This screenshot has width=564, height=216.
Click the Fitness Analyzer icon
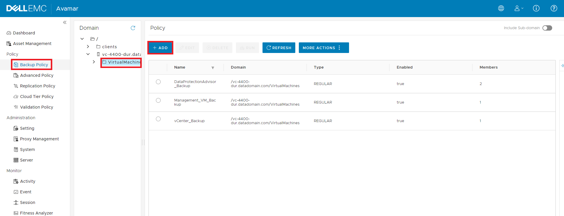point(16,213)
